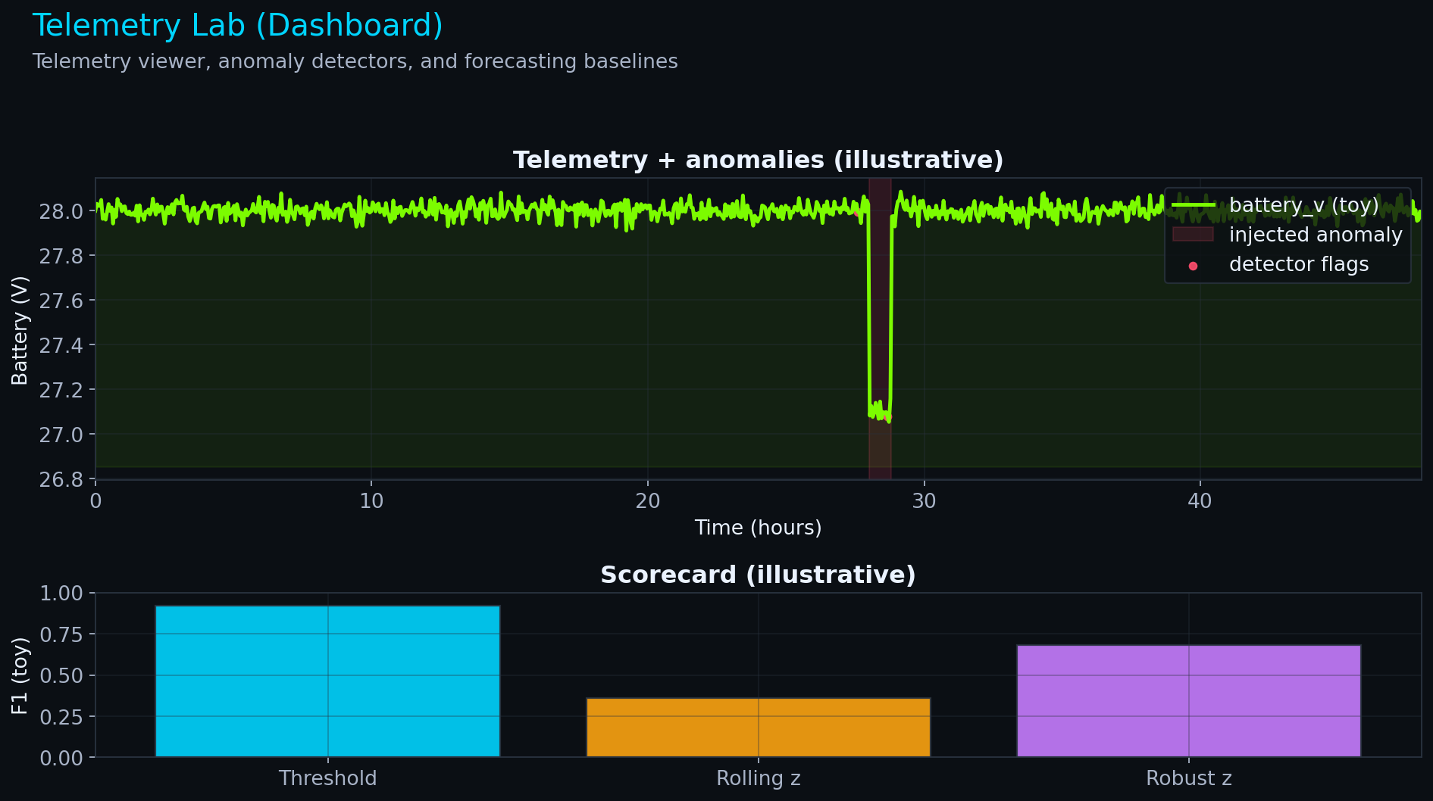Click the injected anomaly legend swatch
The image size is (1433, 801).
(1193, 235)
